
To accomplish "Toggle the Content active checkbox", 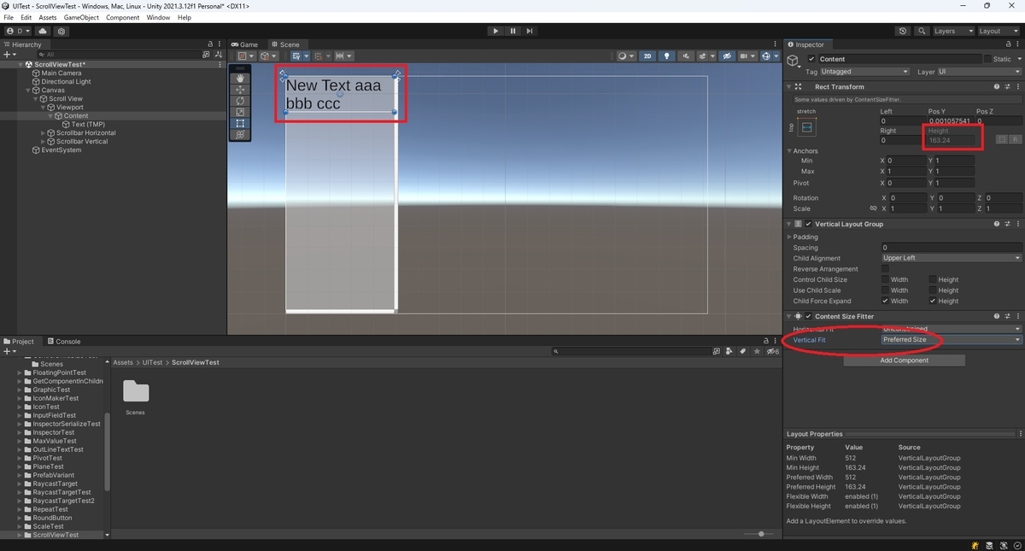I will pyautogui.click(x=811, y=60).
